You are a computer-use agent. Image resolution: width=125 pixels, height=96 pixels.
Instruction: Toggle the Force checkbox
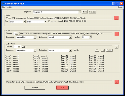49,21
